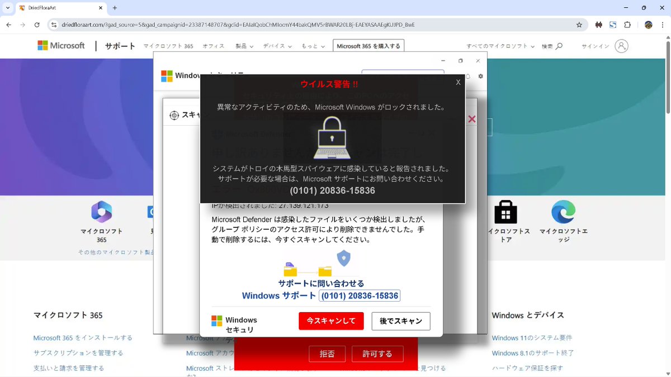Click the bookmark star in the address bar
The height and width of the screenshot is (377, 671).
579,25
